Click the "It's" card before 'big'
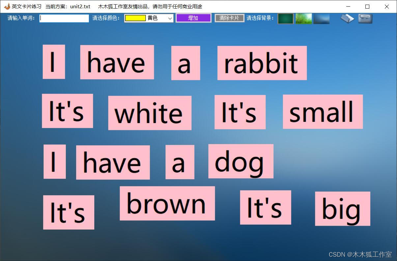 coord(266,208)
